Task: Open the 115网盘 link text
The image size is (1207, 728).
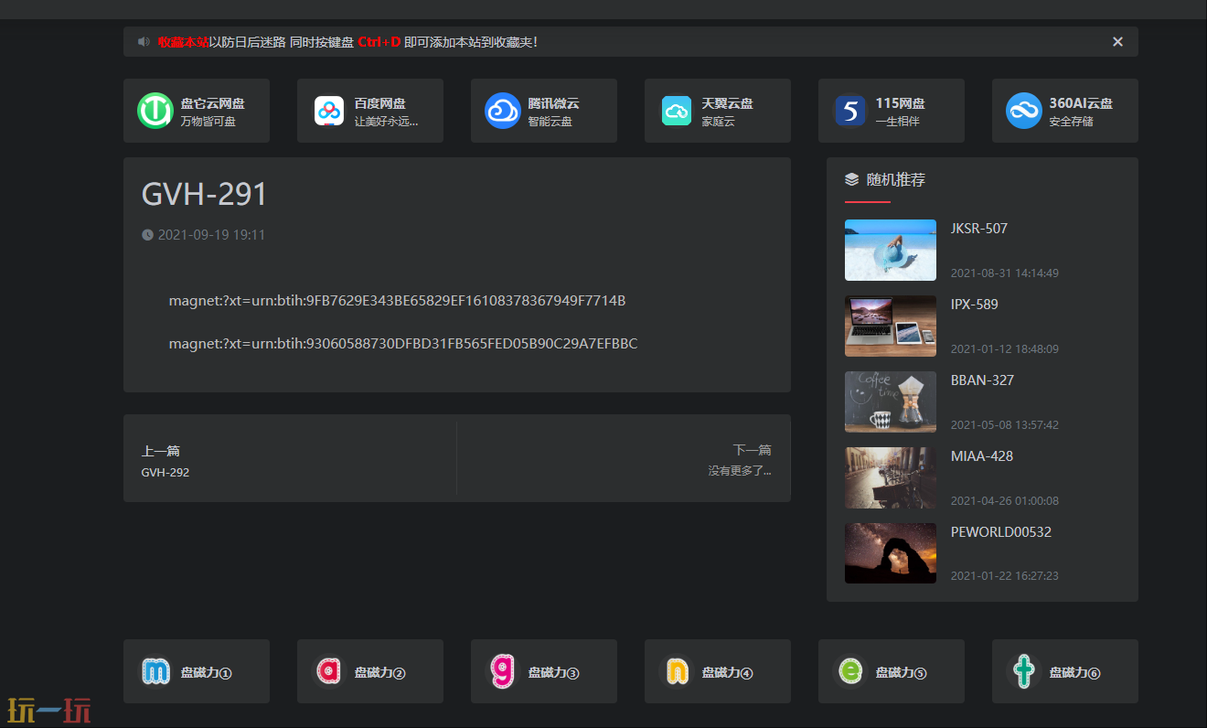Action: click(x=901, y=103)
